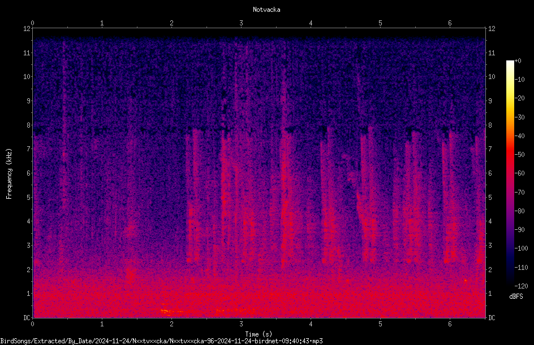
Task: Click the 2 kHz label on right axis
Action: click(490, 269)
